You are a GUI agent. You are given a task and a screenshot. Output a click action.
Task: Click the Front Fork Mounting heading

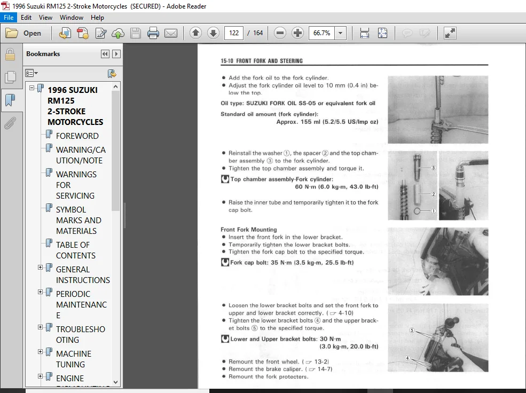pyautogui.click(x=248, y=230)
